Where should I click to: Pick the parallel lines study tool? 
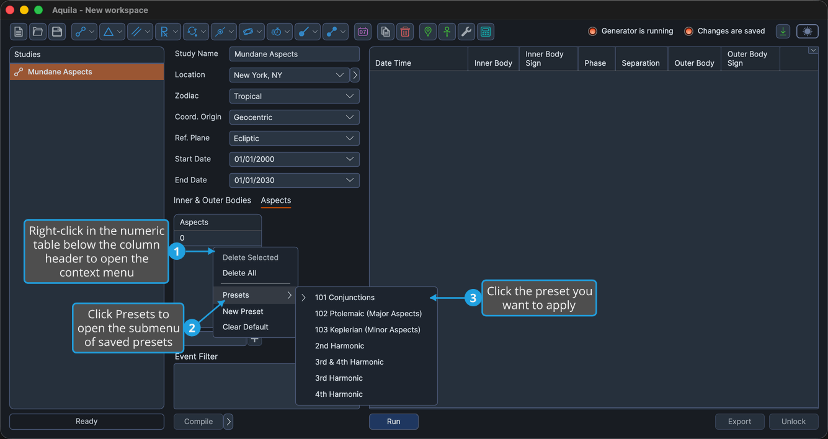coord(140,32)
